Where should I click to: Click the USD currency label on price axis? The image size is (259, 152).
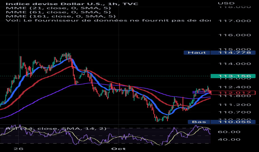(226, 3)
